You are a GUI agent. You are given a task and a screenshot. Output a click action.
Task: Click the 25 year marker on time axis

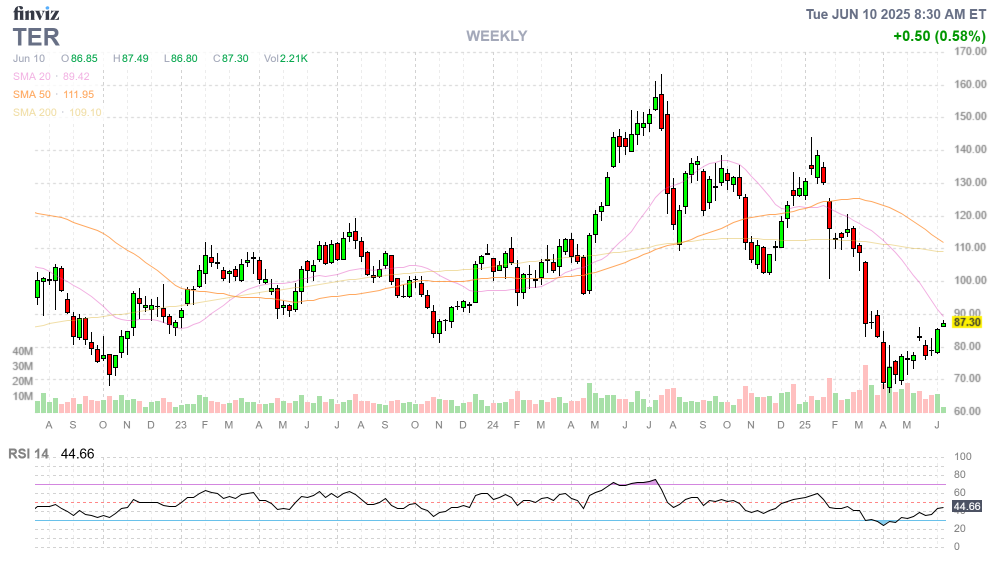pos(804,425)
